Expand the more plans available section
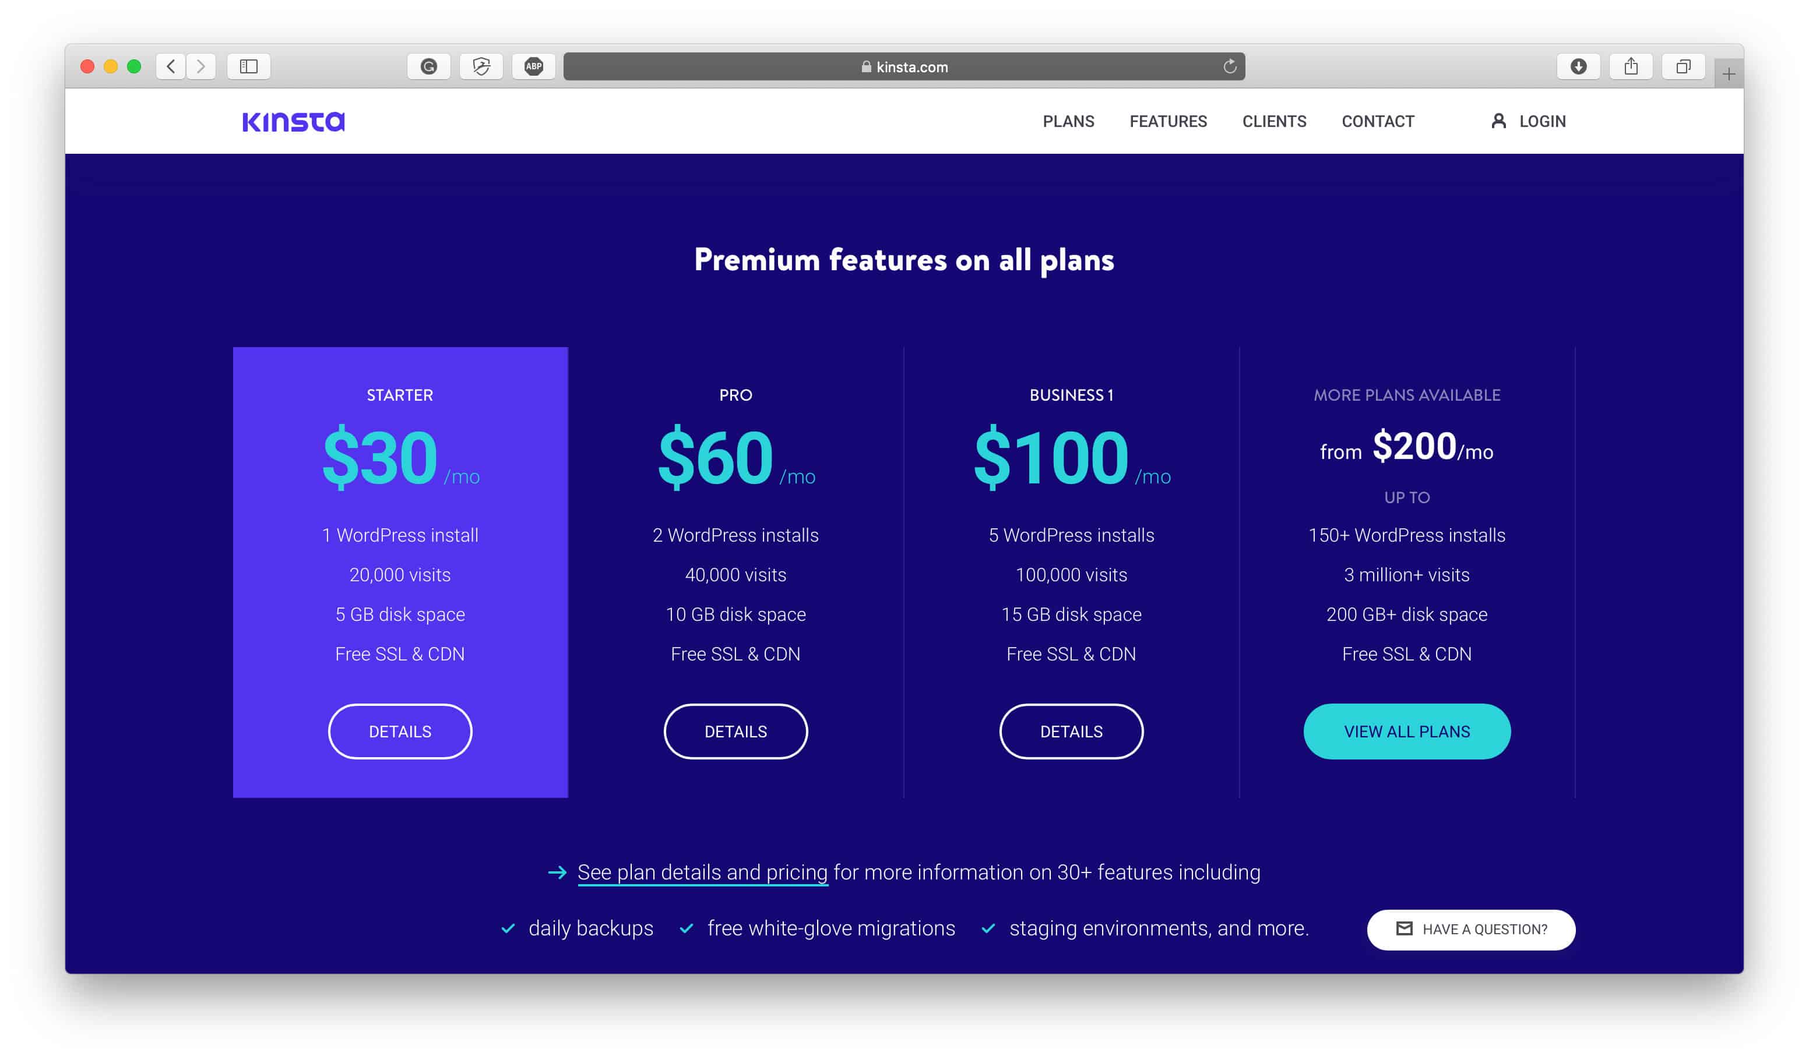Image resolution: width=1809 pixels, height=1060 pixels. click(1406, 730)
